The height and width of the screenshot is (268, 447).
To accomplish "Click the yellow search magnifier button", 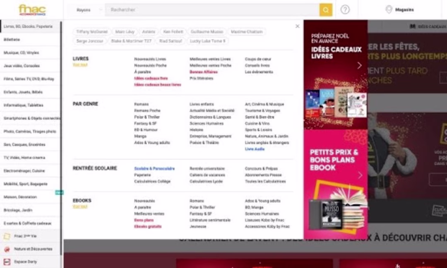I will coord(326,10).
